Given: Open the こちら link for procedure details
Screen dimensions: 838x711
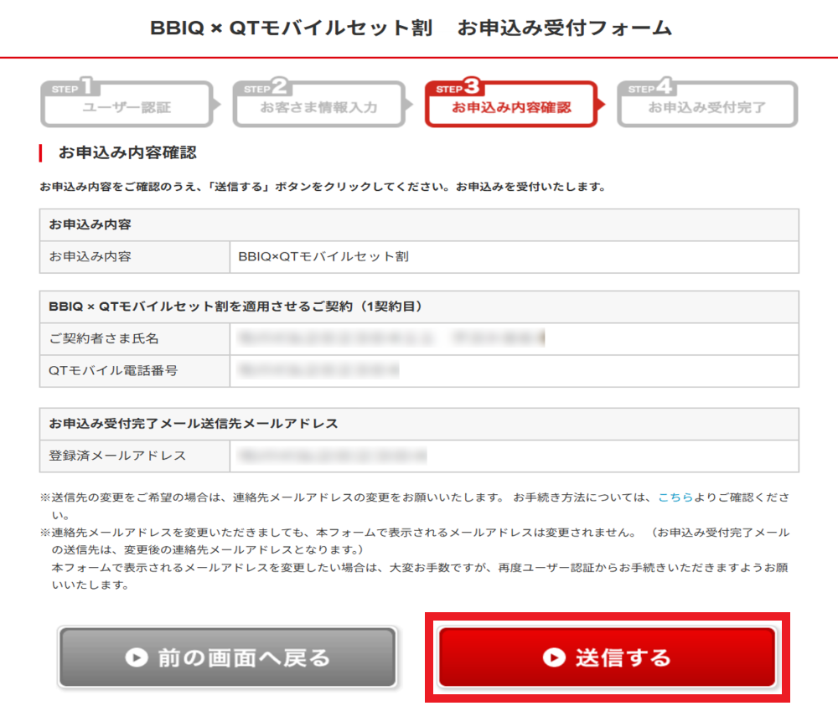Looking at the screenshot, I should 675,497.
